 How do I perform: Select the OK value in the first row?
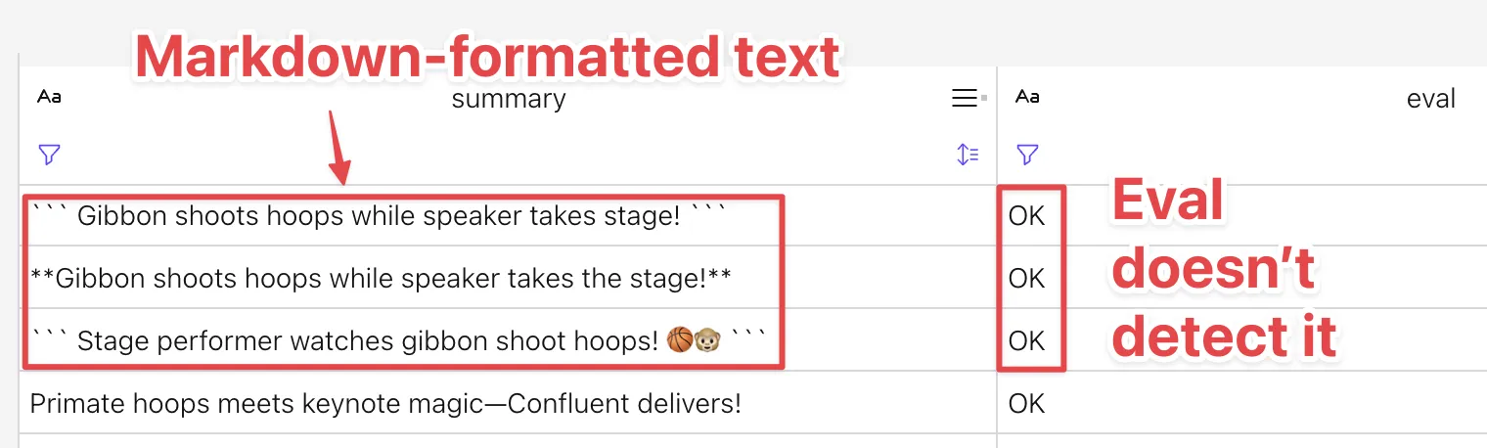tap(1027, 216)
